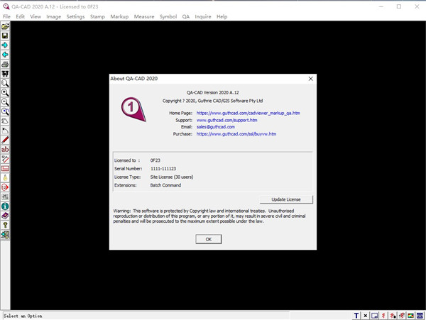Open the purple book icon
This screenshot has width=426, height=320.
click(x=5, y=216)
